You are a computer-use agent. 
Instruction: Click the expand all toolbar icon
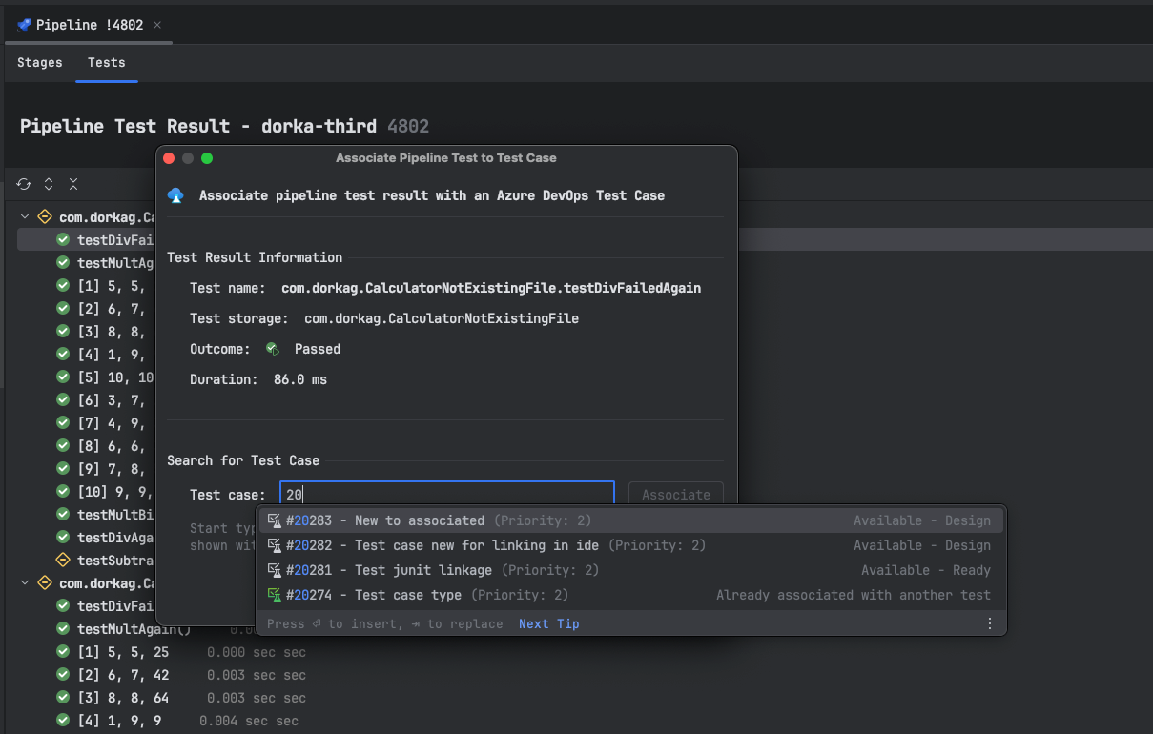pos(49,184)
